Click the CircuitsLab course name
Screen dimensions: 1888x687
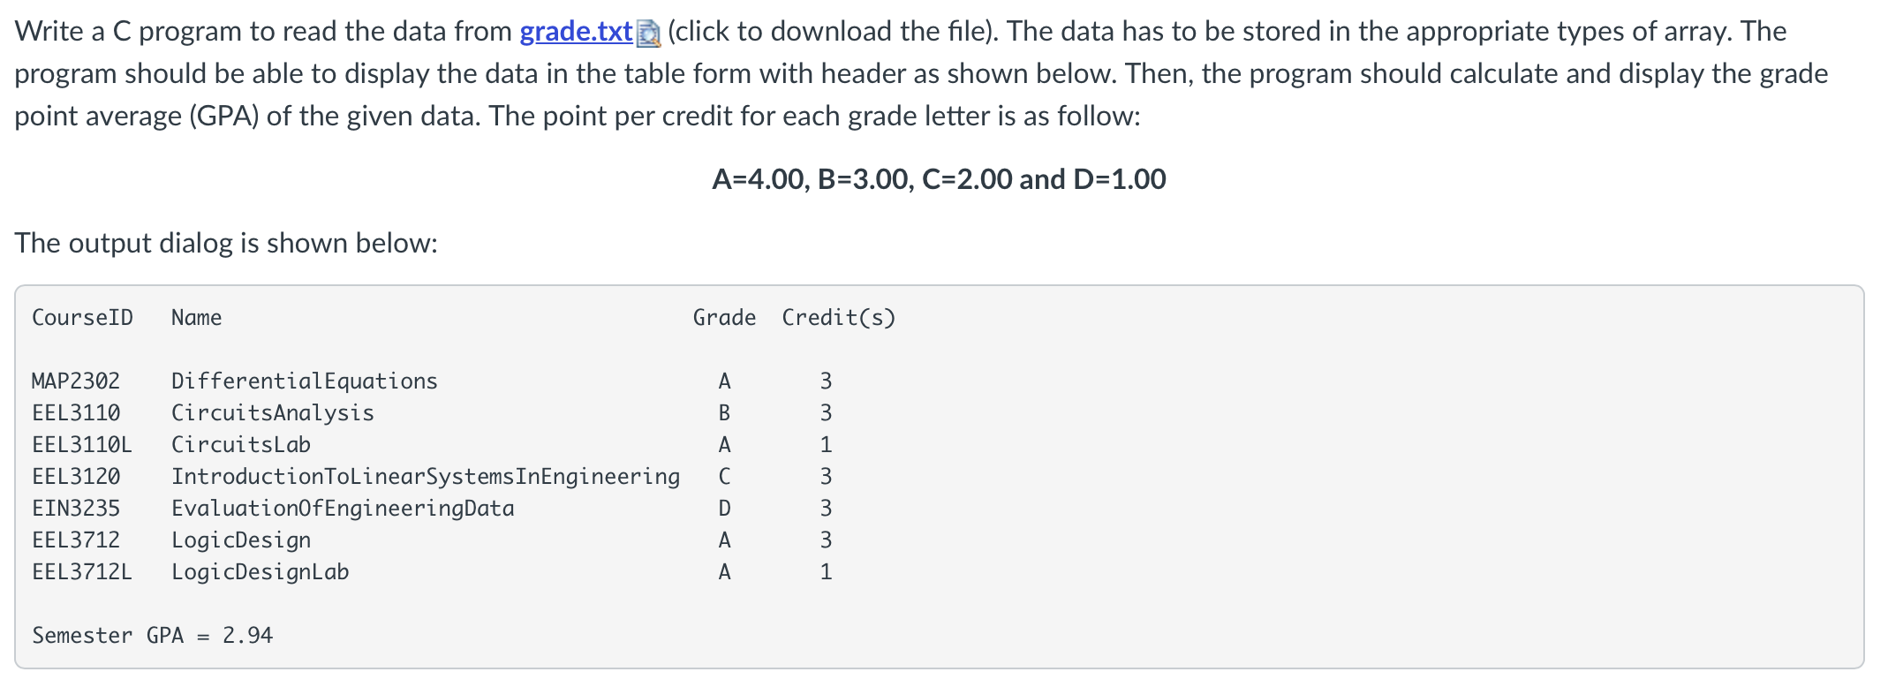(241, 445)
